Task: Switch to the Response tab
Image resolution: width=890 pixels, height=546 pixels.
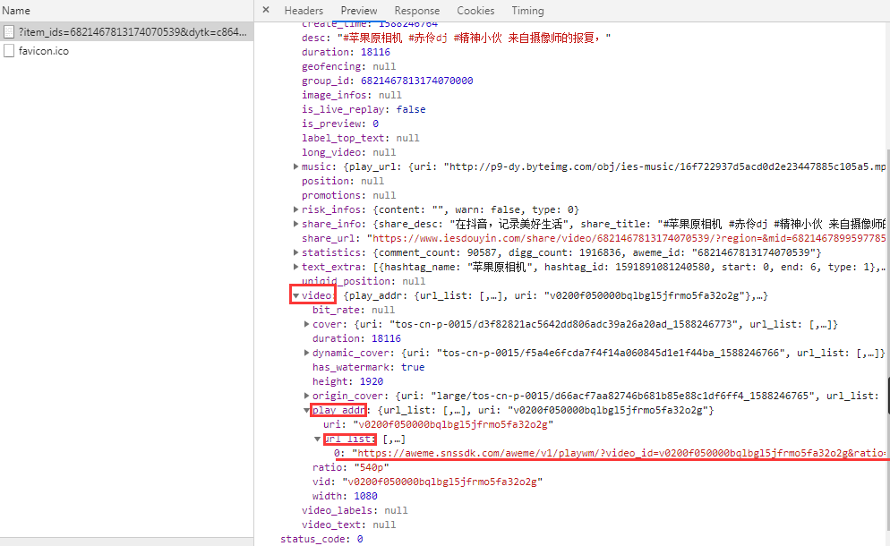Action: pyautogui.click(x=417, y=11)
